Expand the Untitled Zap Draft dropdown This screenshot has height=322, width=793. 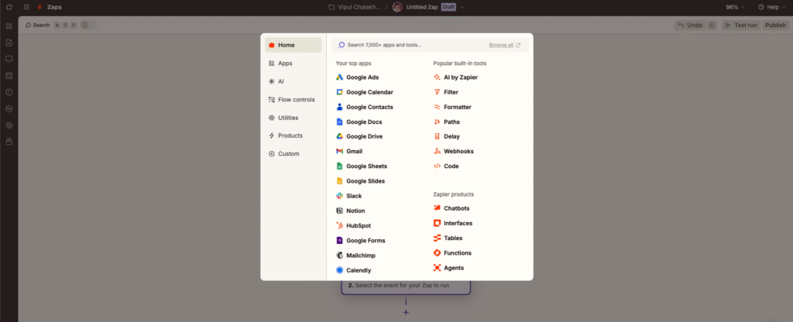point(462,7)
